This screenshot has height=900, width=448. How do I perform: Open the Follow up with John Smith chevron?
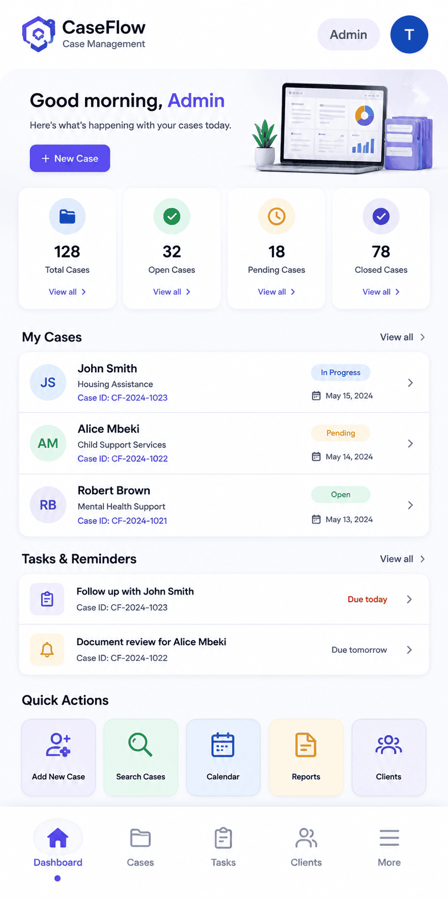point(410,599)
